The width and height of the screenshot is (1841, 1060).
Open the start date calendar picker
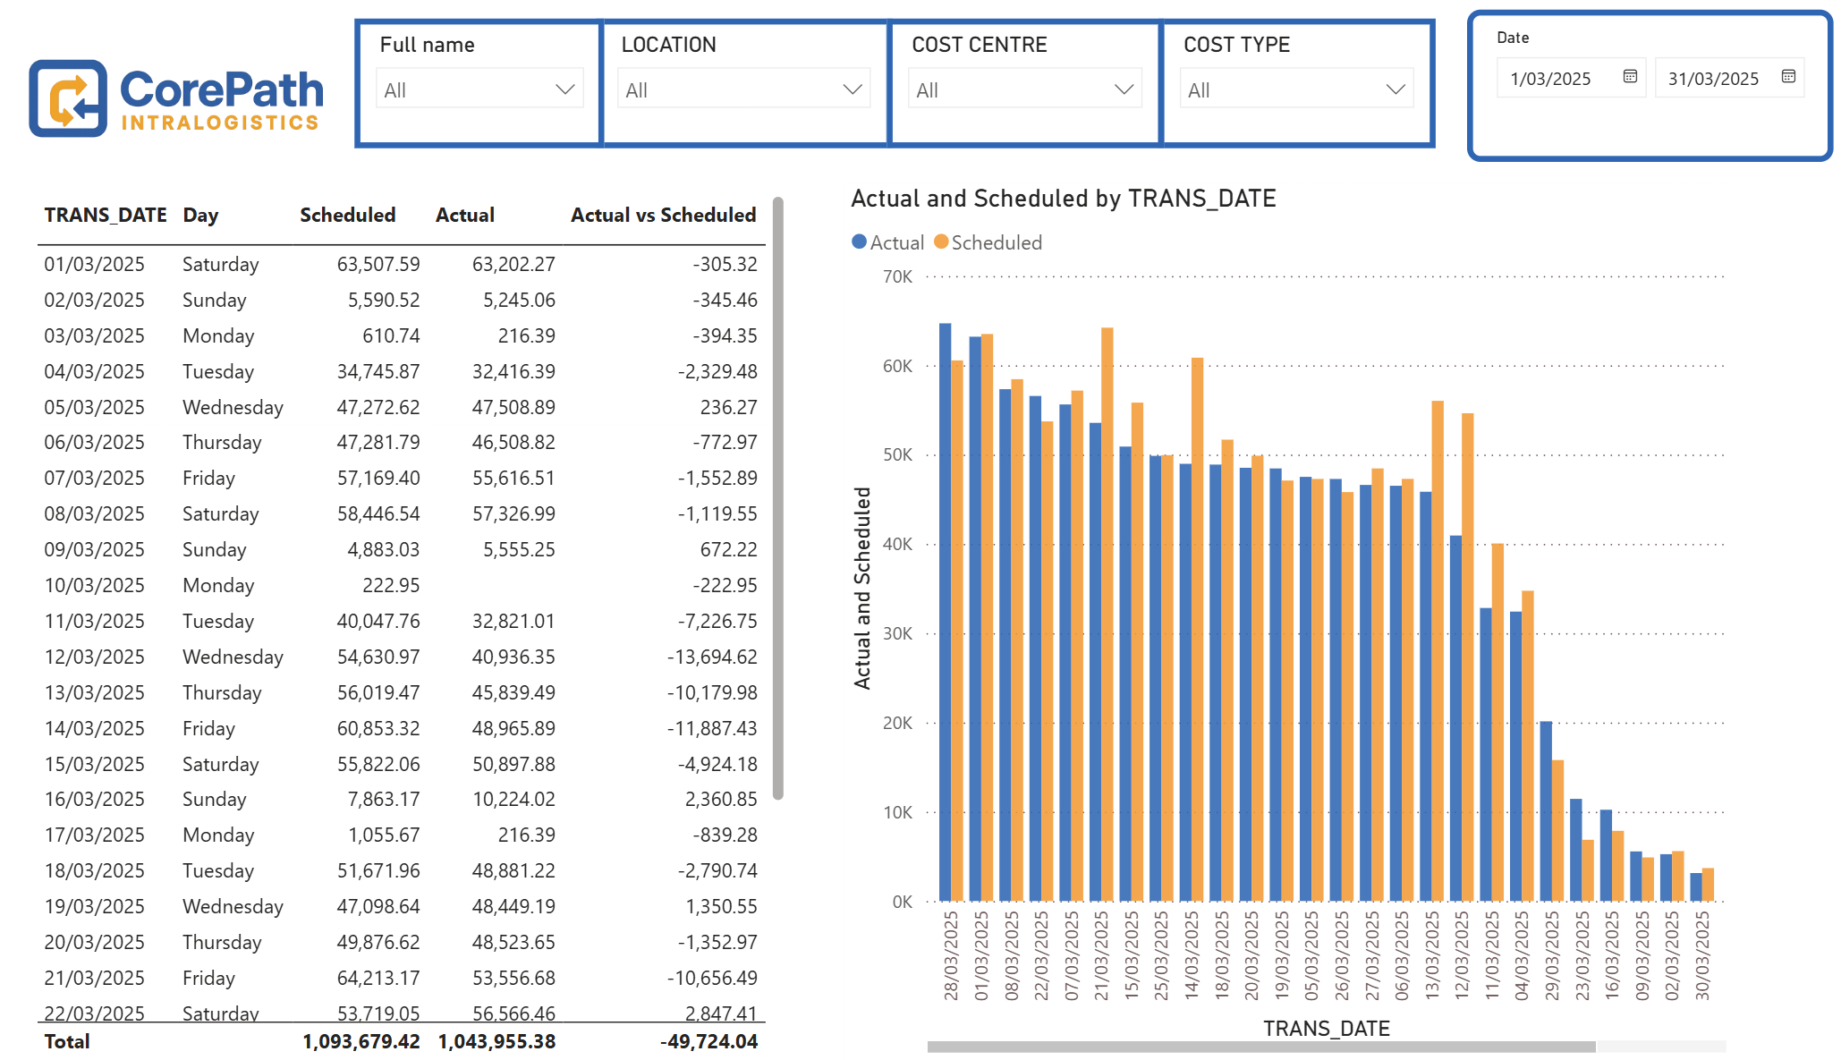point(1630,78)
